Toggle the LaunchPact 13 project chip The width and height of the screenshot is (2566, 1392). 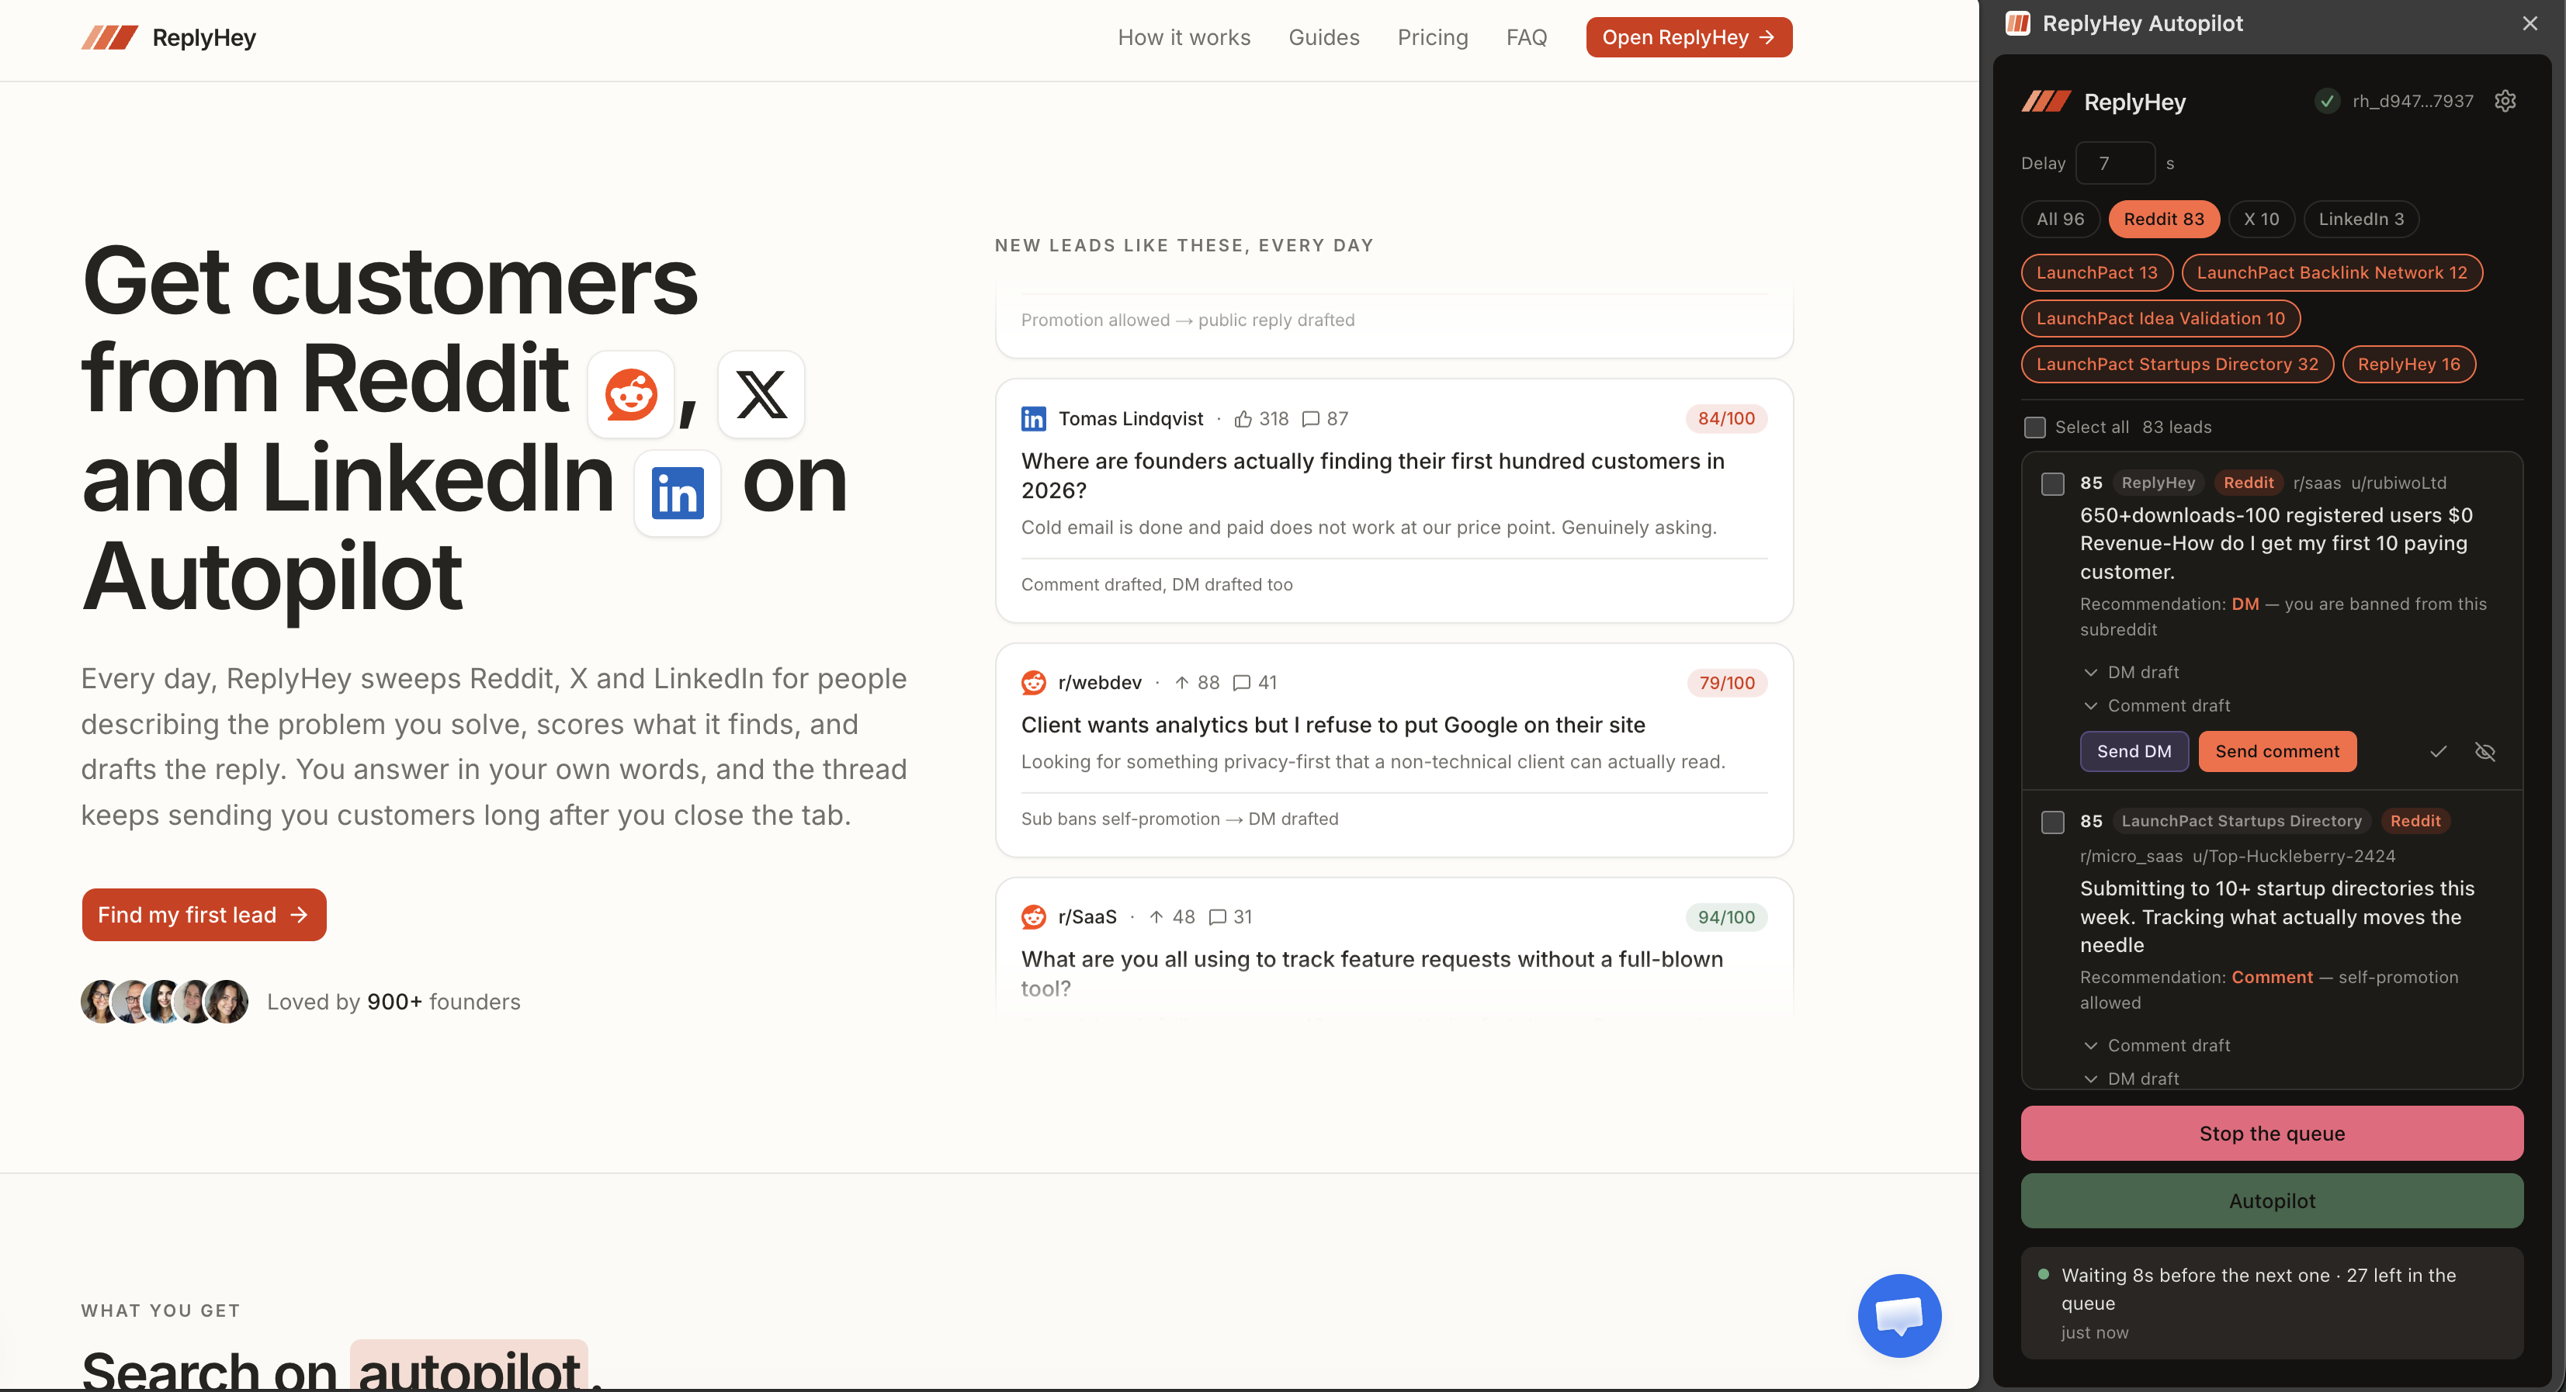click(2097, 273)
